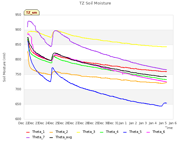Click the 650 y-axis tick label

[18, 104]
